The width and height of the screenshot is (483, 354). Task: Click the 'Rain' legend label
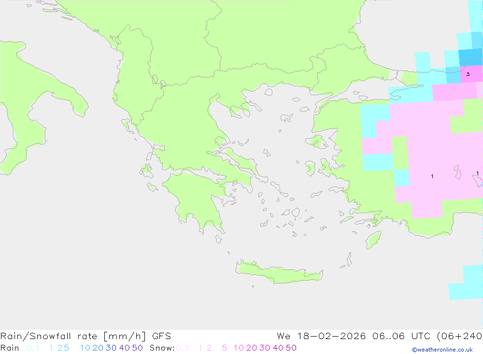pos(10,348)
